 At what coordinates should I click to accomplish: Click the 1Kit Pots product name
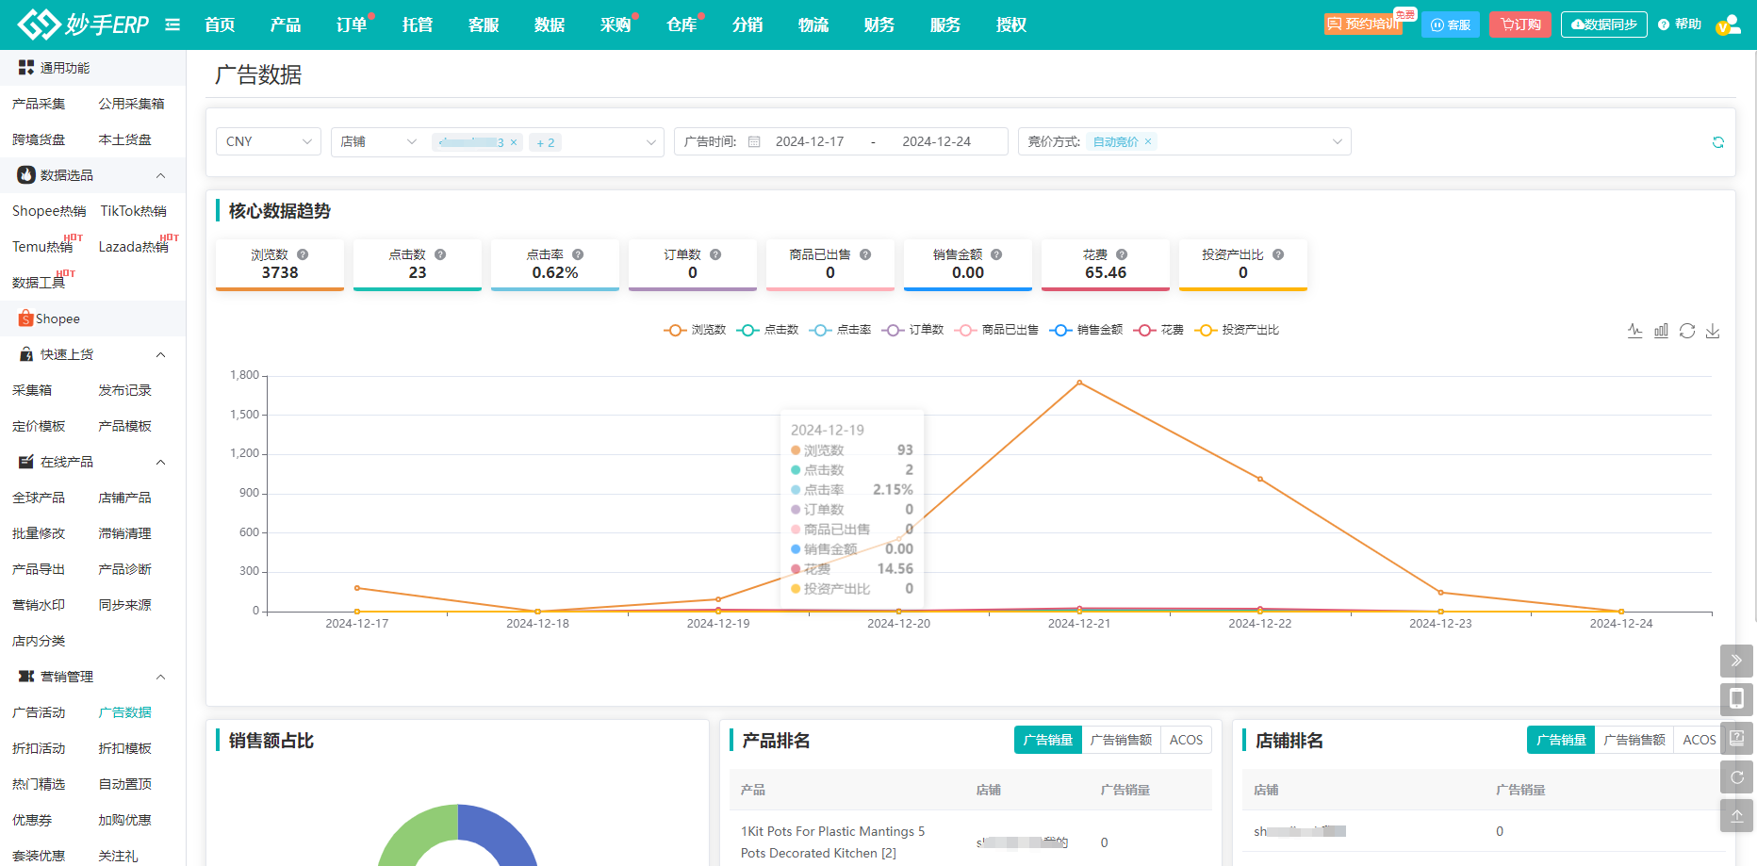click(833, 841)
